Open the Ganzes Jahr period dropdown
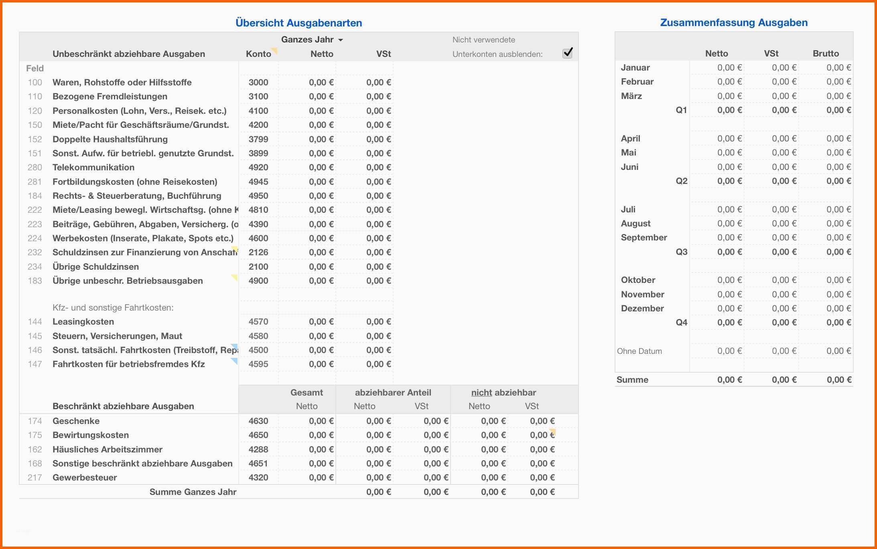877x549 pixels. [x=307, y=40]
